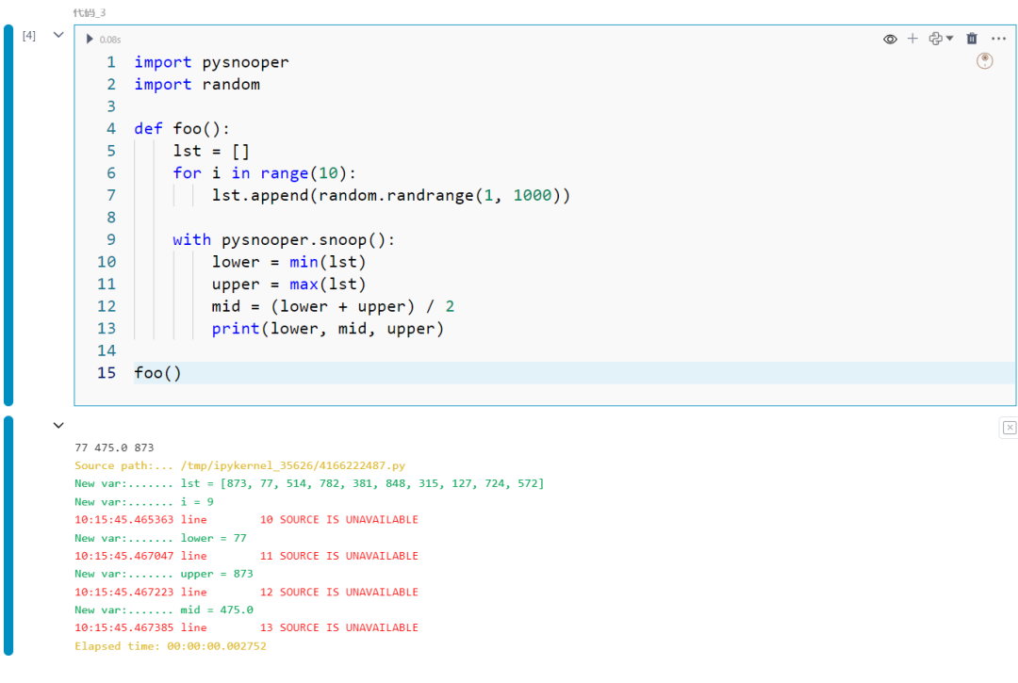Click the 'New var:....... lower = 77' output
The height and width of the screenshot is (683, 1018).
point(160,538)
